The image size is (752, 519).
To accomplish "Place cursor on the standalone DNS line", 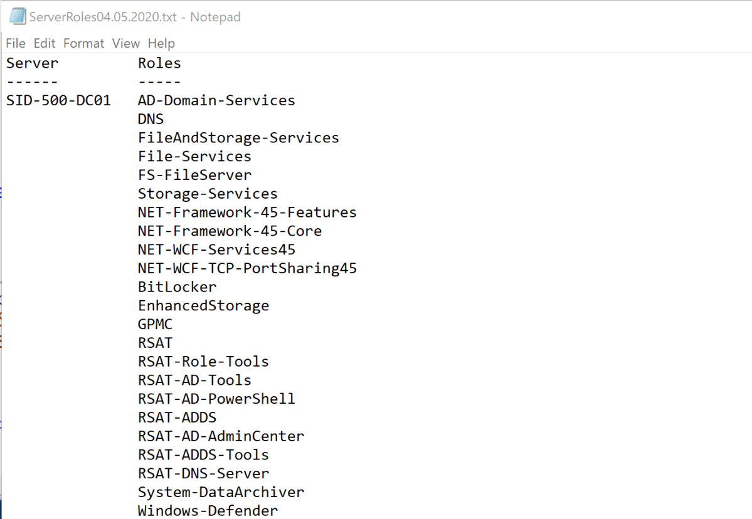I will [x=151, y=119].
